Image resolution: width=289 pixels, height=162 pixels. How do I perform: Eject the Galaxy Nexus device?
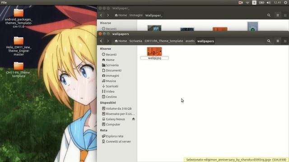tap(134, 119)
